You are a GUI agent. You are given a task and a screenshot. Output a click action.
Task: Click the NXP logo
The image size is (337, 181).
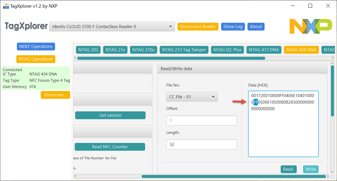click(311, 26)
